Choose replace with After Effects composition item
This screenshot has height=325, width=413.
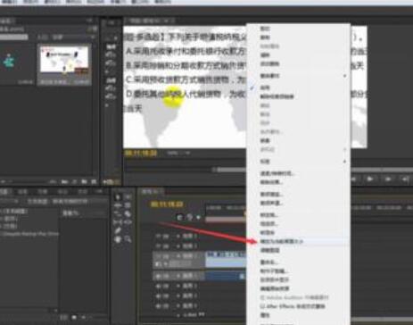pos(293,306)
